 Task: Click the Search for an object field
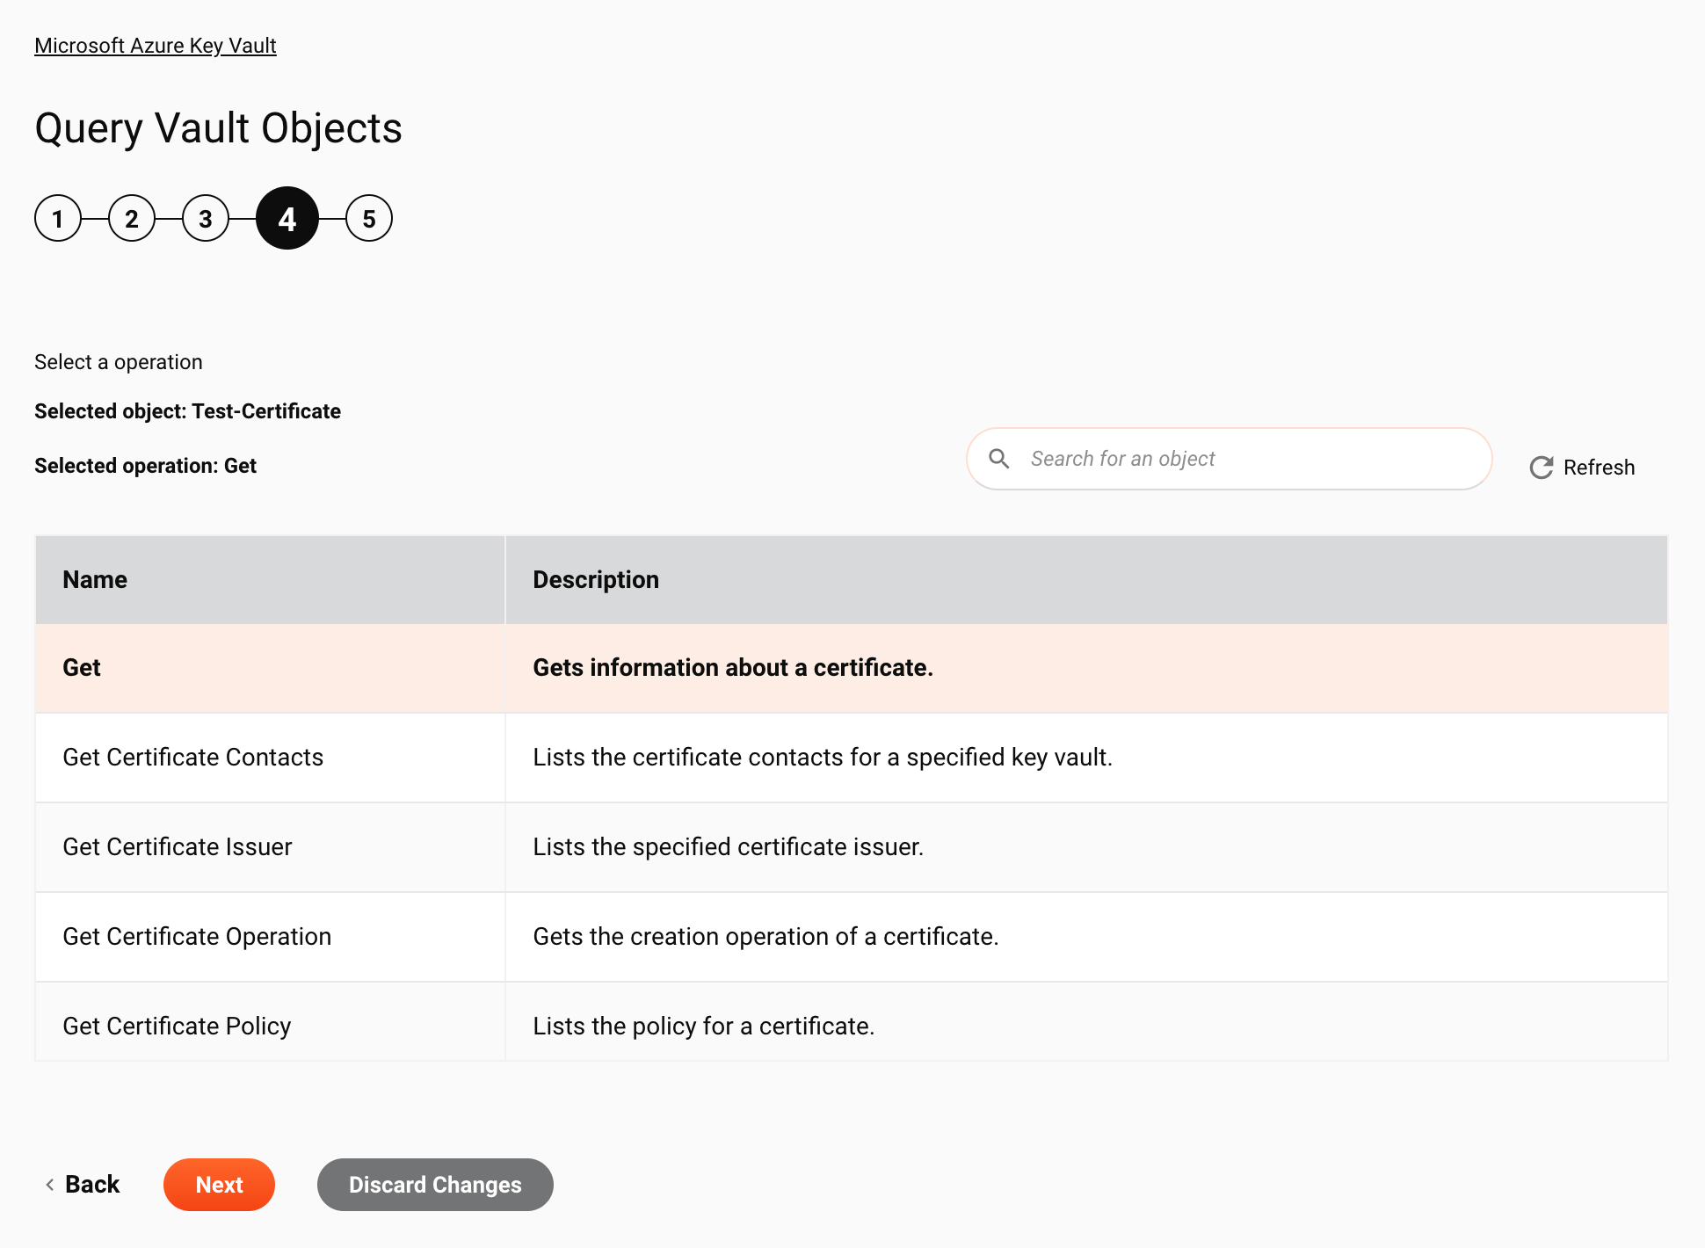click(x=1230, y=458)
